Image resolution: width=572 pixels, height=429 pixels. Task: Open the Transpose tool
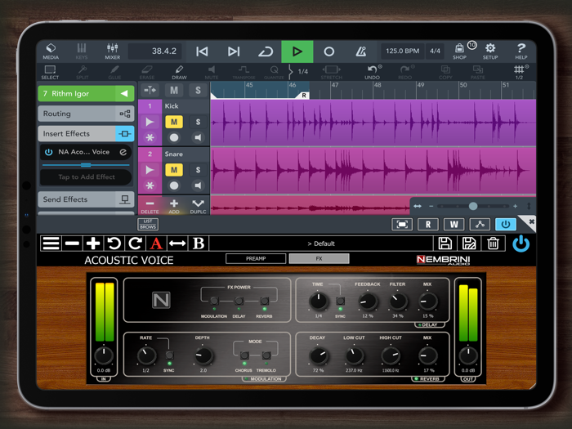point(244,72)
